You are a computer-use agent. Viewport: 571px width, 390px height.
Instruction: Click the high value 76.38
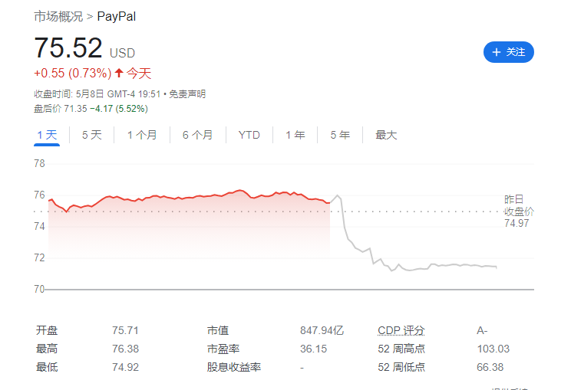pos(125,349)
